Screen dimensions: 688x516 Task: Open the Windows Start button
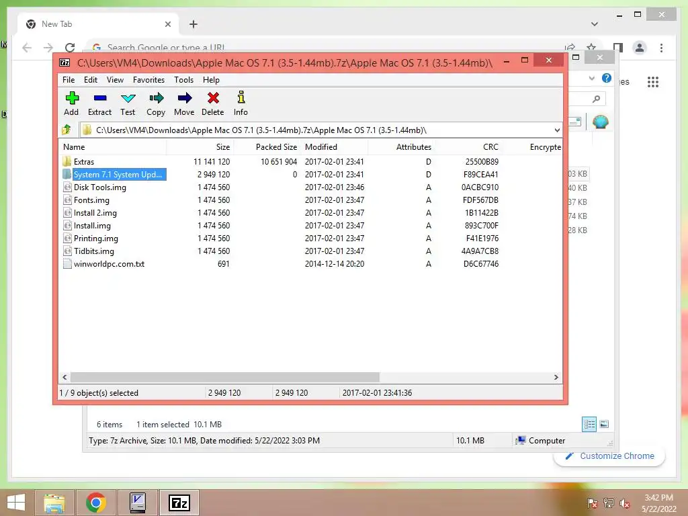click(x=16, y=503)
